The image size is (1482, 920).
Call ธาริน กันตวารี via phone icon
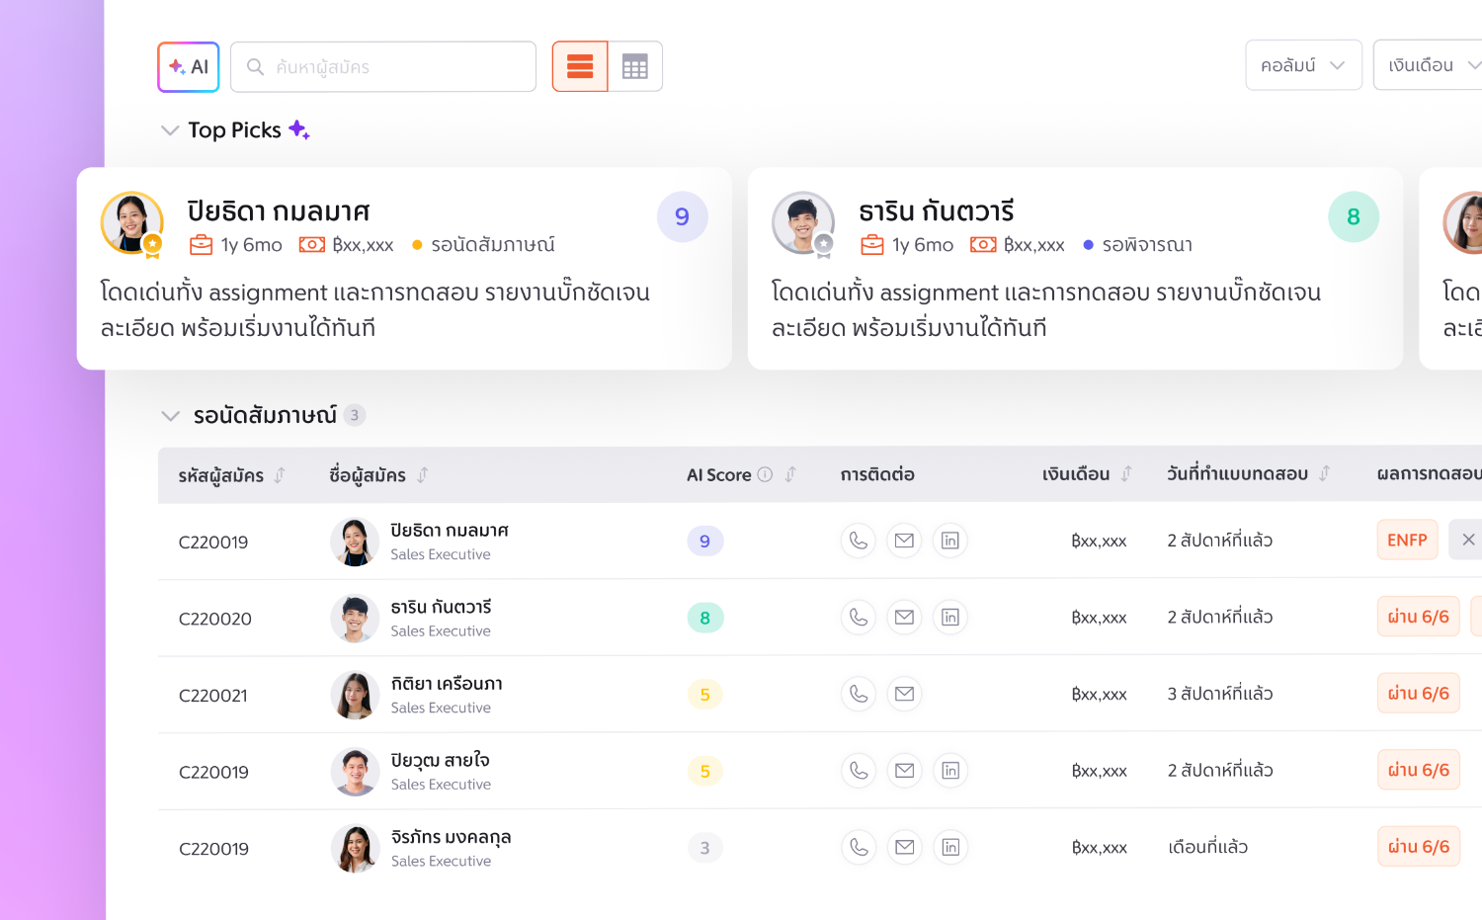859,618
